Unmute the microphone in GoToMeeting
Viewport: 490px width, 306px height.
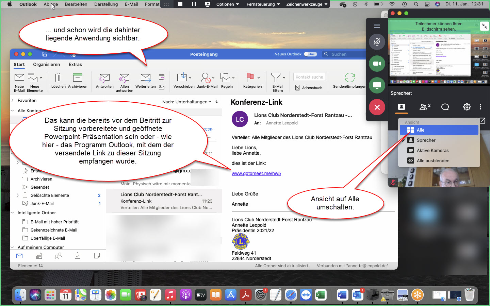pyautogui.click(x=377, y=41)
